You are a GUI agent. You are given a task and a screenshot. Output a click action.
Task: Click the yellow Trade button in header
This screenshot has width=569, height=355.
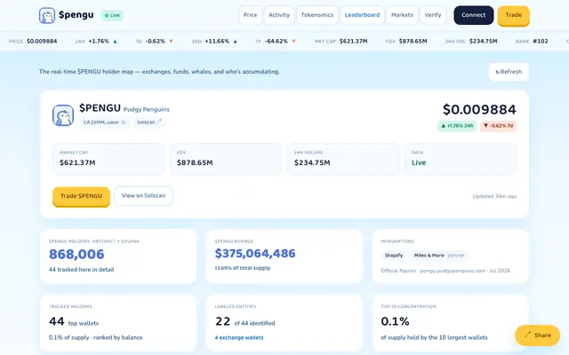click(514, 16)
